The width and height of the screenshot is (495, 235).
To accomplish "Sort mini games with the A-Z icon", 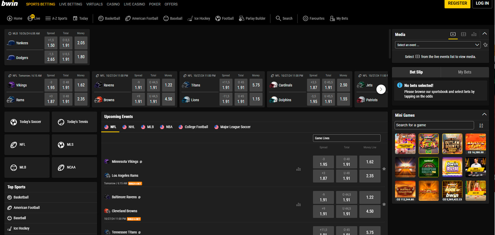I will 481,126.
